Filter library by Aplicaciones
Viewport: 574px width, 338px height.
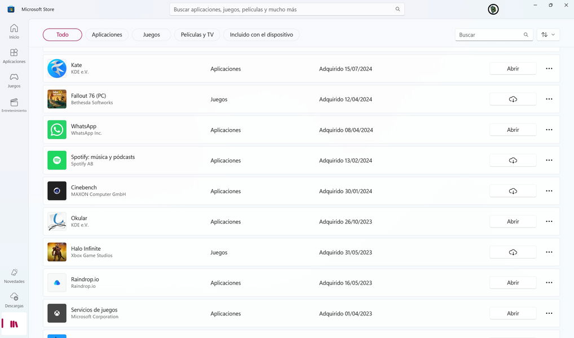point(107,35)
